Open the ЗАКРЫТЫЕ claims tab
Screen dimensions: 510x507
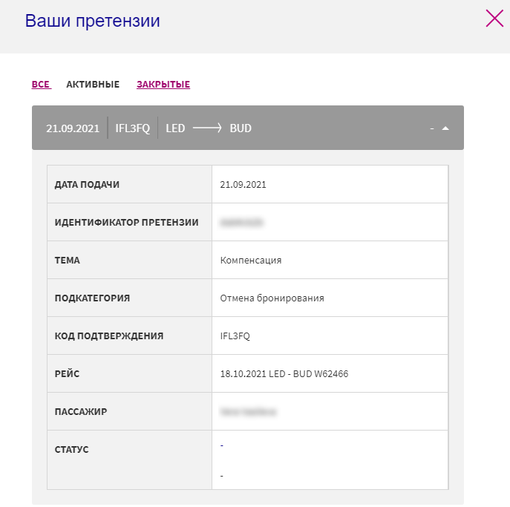(163, 85)
